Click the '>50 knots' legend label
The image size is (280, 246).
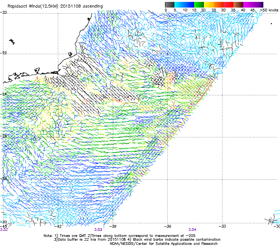[269, 10]
